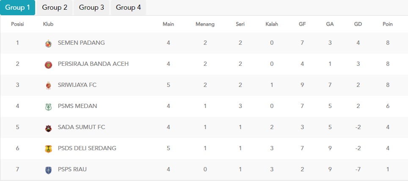Viewport: 408px width, 181px height.
Task: Click the PSPS RIAU club name
Action: (x=72, y=169)
